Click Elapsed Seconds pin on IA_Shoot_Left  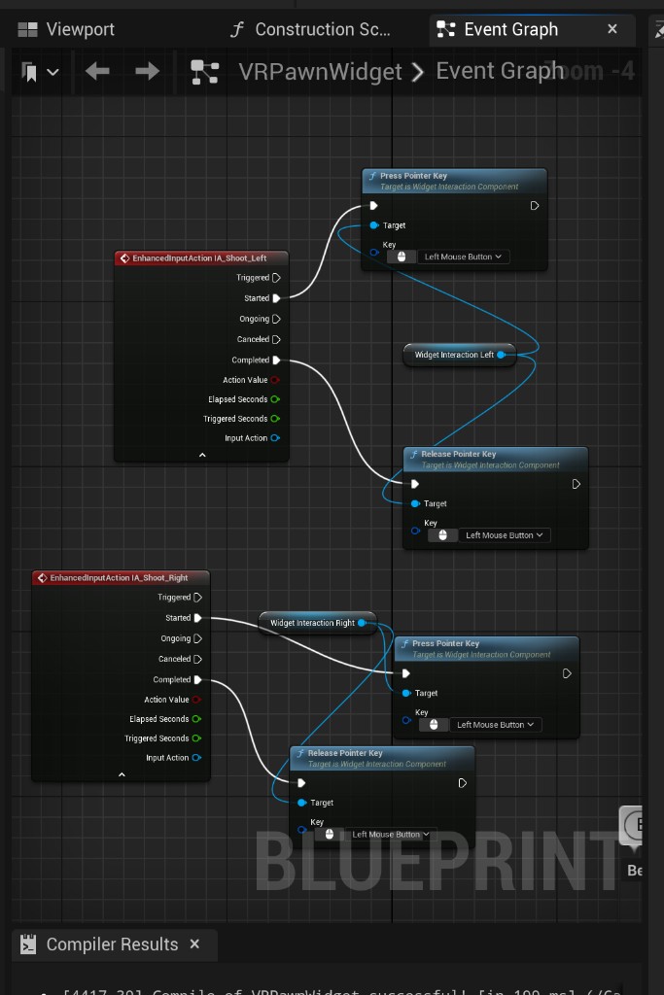[275, 399]
